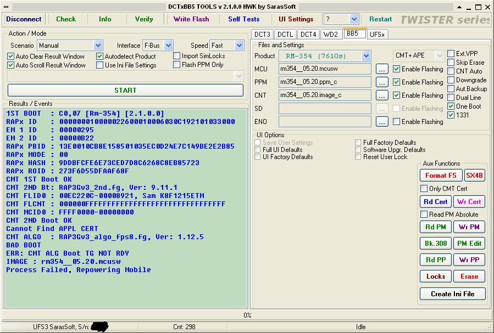Open the Speed dropdown

pos(239,46)
